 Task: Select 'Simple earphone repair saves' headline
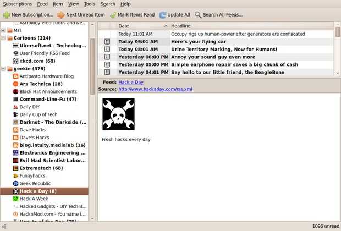(x=235, y=64)
